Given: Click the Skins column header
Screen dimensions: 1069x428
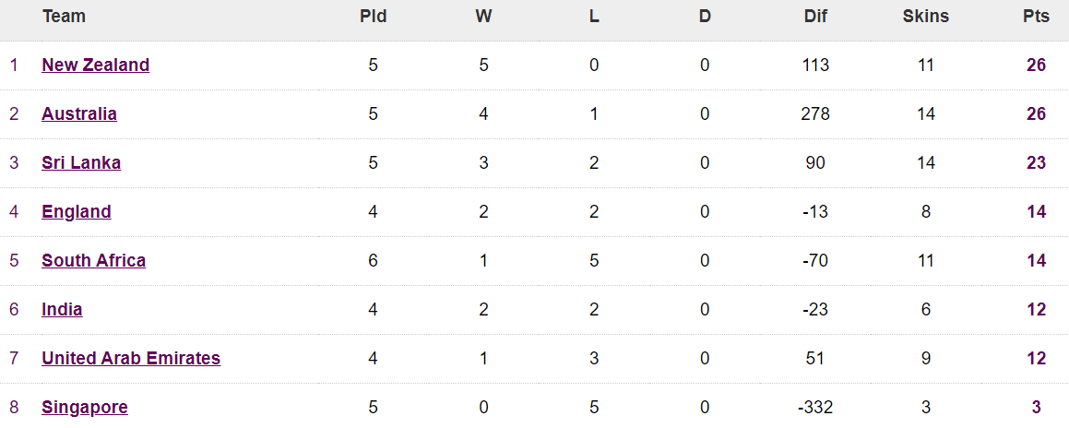Looking at the screenshot, I should [926, 17].
